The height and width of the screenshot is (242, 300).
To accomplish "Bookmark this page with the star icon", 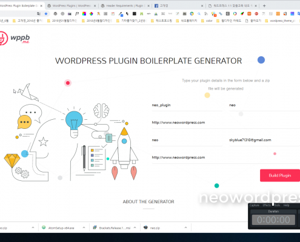I will tap(46, 14).
